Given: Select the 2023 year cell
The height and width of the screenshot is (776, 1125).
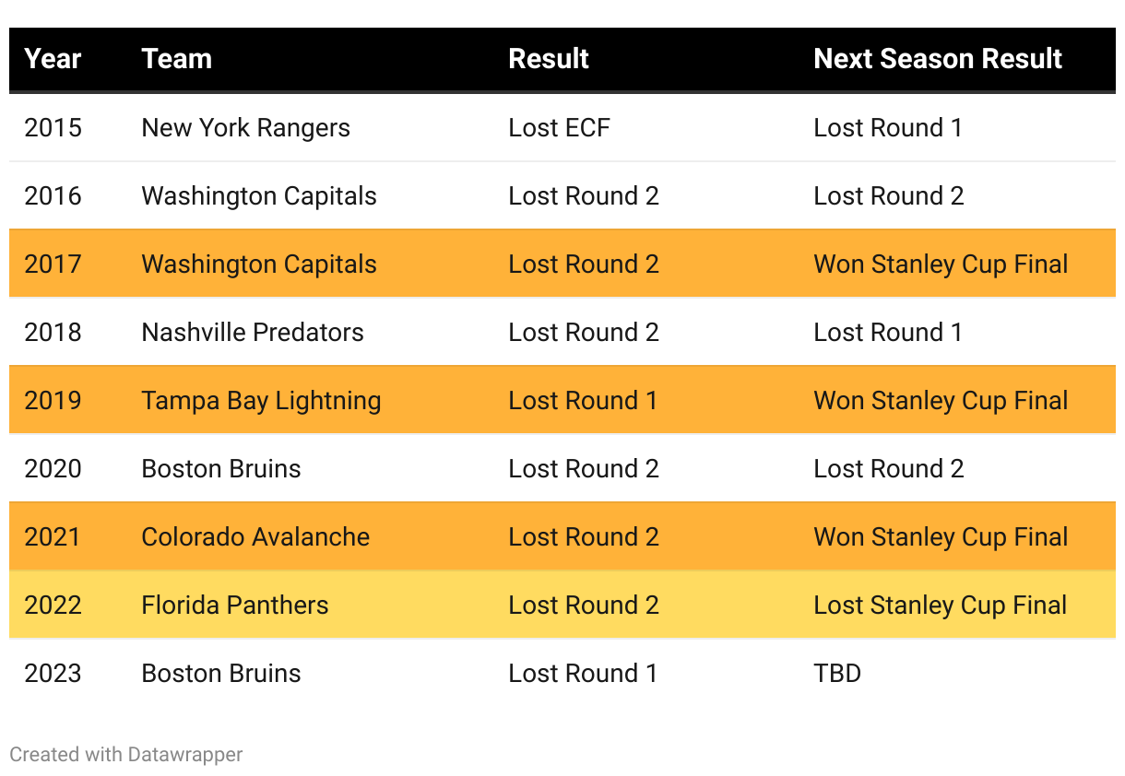Looking at the screenshot, I should click(x=53, y=674).
